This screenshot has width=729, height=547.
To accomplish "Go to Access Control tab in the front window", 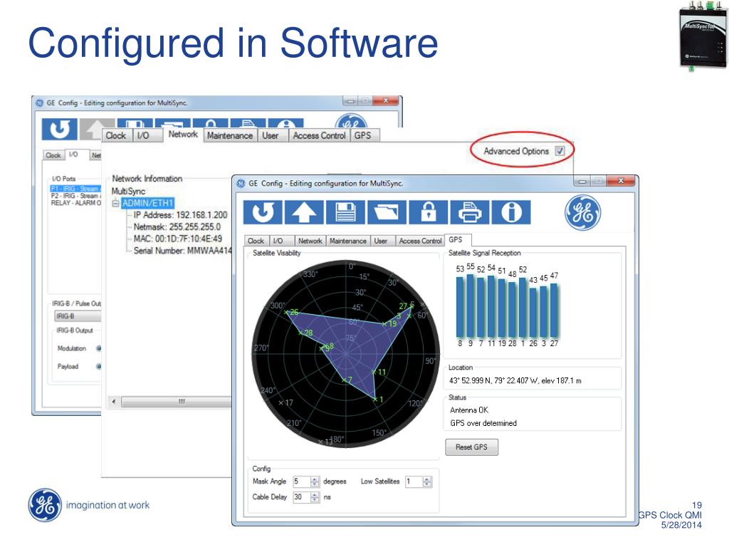I will (x=420, y=241).
